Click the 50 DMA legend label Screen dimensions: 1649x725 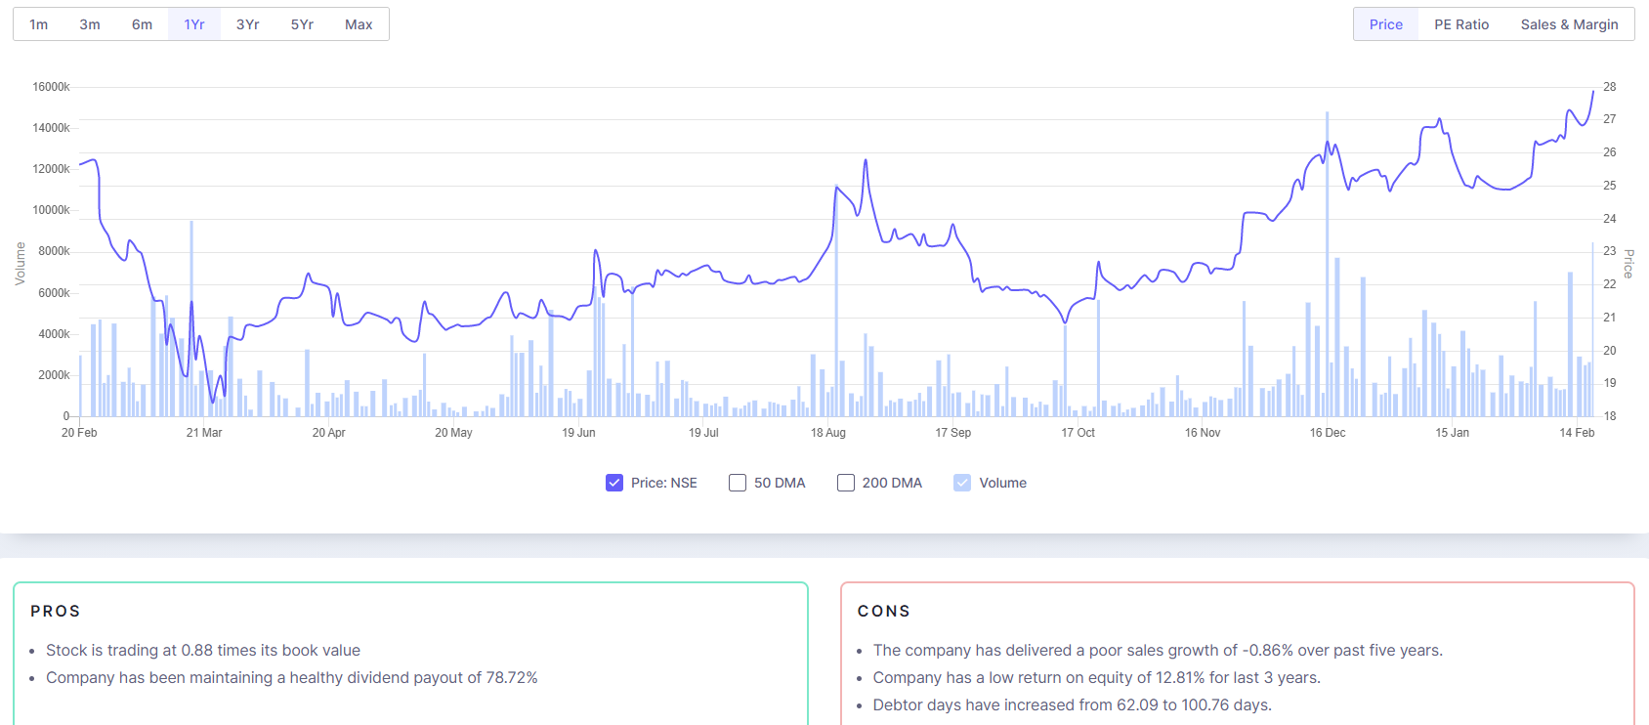tap(780, 483)
